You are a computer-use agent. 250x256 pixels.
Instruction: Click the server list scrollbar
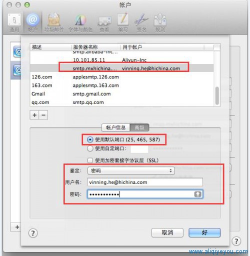pos(217,95)
